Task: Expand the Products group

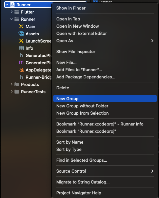Action: click(12, 84)
